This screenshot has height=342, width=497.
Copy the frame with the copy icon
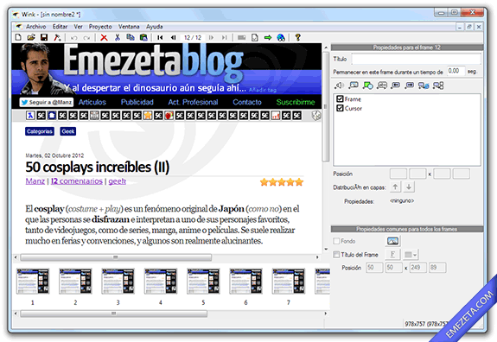[131, 38]
